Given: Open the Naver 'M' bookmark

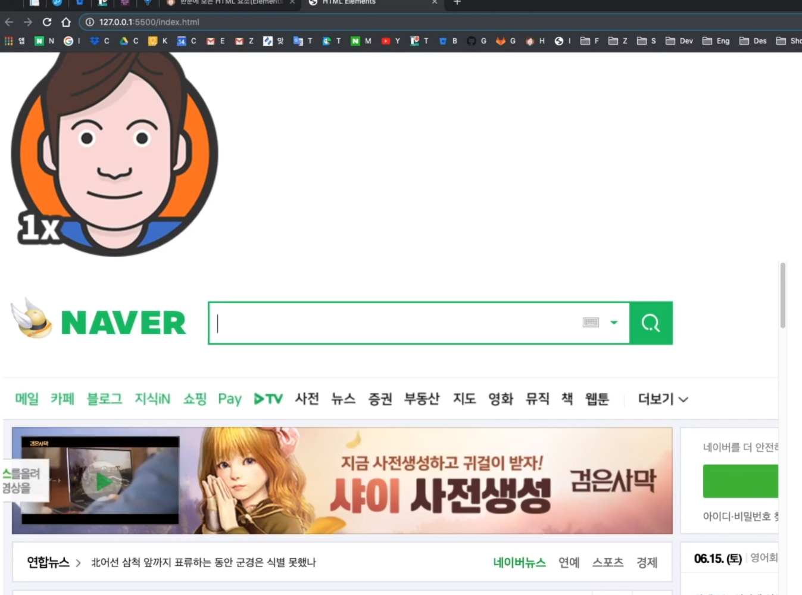Looking at the screenshot, I should (x=361, y=41).
